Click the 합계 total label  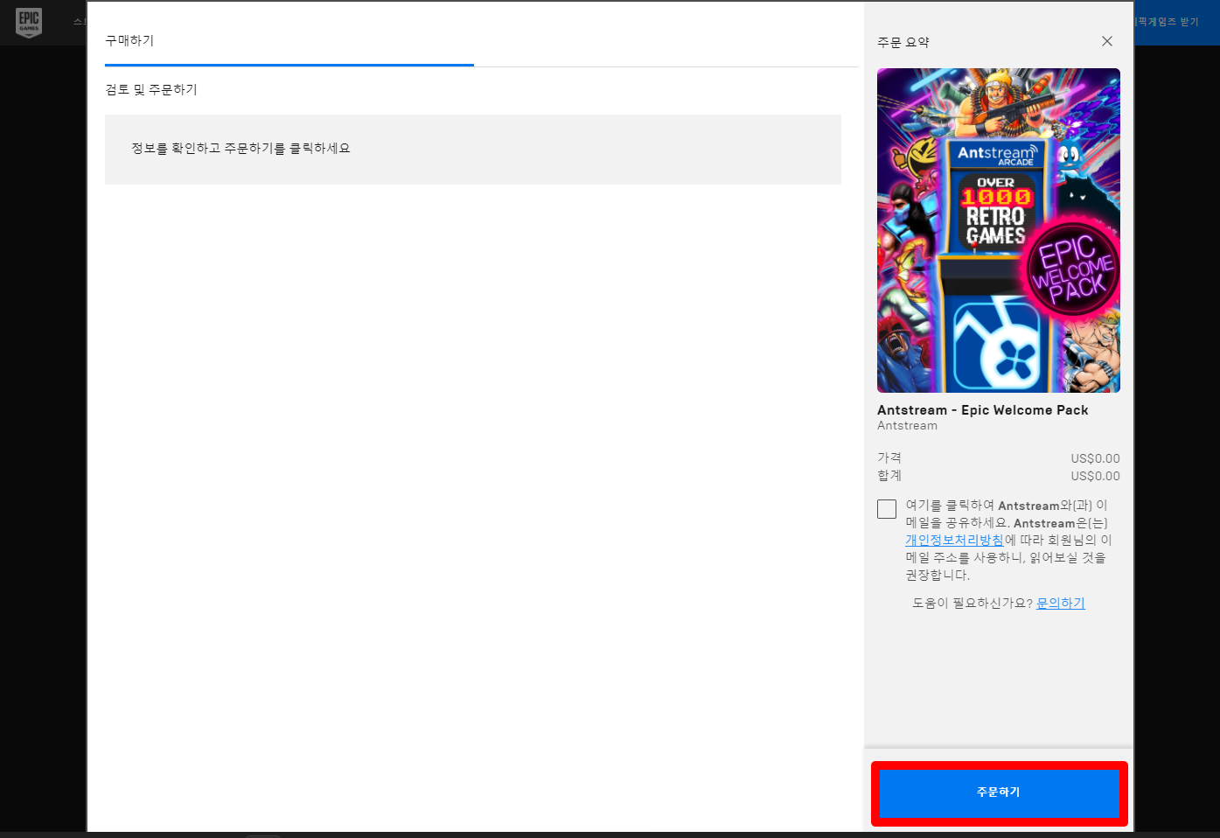pos(889,475)
